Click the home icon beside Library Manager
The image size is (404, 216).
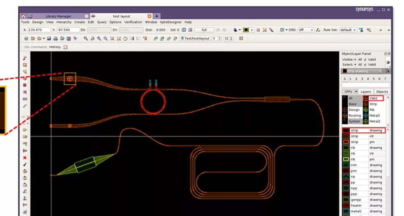tap(24, 16)
